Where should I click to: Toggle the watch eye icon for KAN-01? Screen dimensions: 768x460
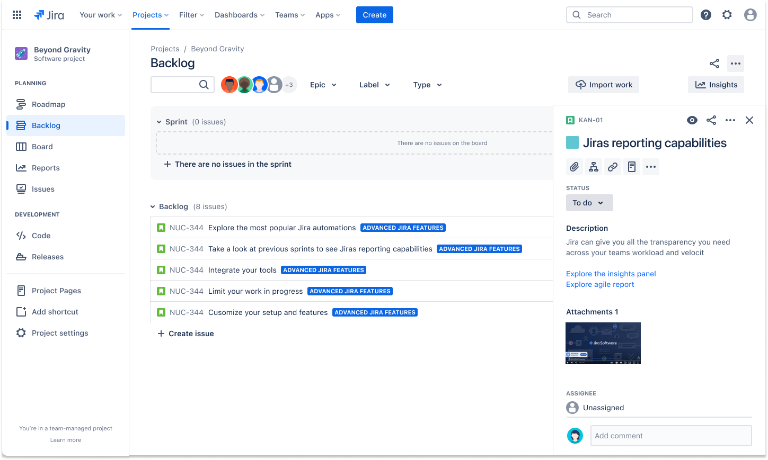click(692, 120)
